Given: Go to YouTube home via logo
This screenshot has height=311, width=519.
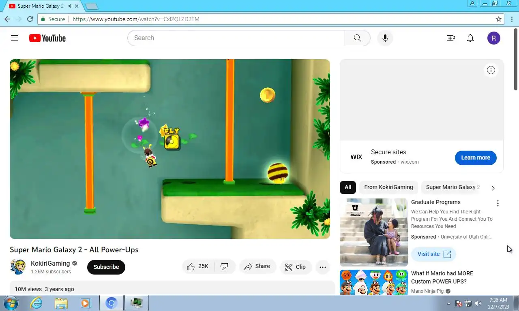Looking at the screenshot, I should [47, 38].
